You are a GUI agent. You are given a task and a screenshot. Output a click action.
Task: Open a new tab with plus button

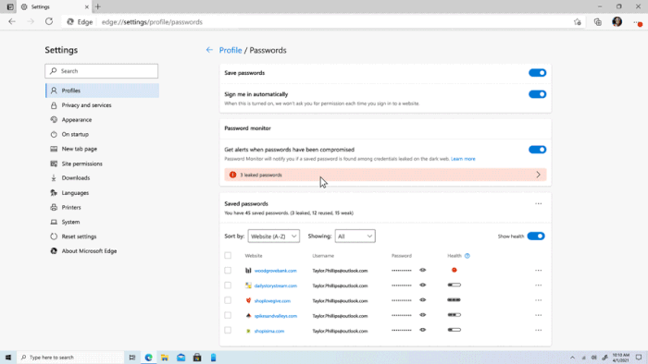(98, 6)
